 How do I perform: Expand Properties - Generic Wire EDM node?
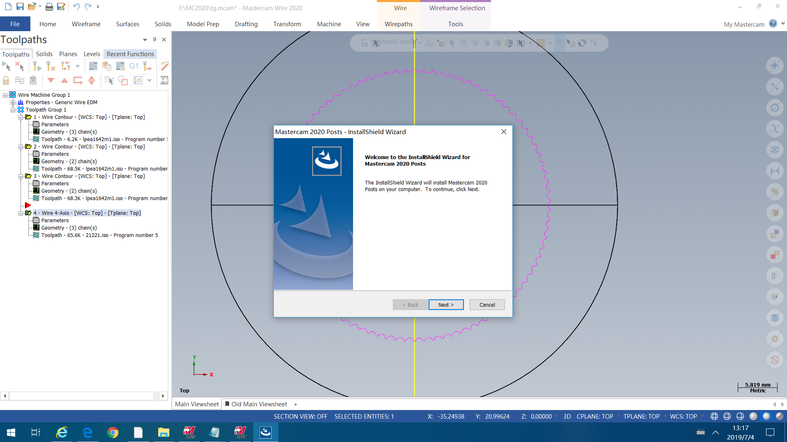pyautogui.click(x=13, y=103)
